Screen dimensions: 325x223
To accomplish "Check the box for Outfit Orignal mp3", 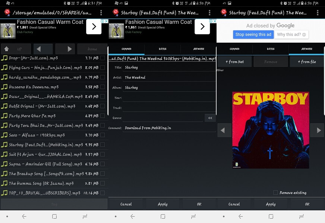I will point(102,106).
